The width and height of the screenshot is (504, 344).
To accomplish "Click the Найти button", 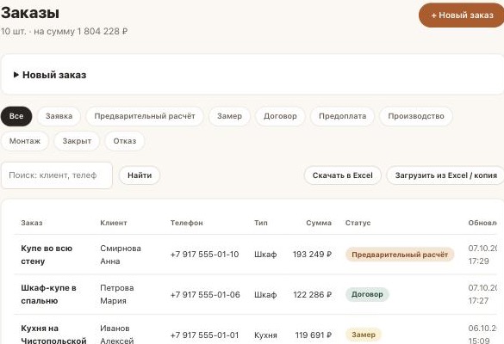I will coord(140,175).
